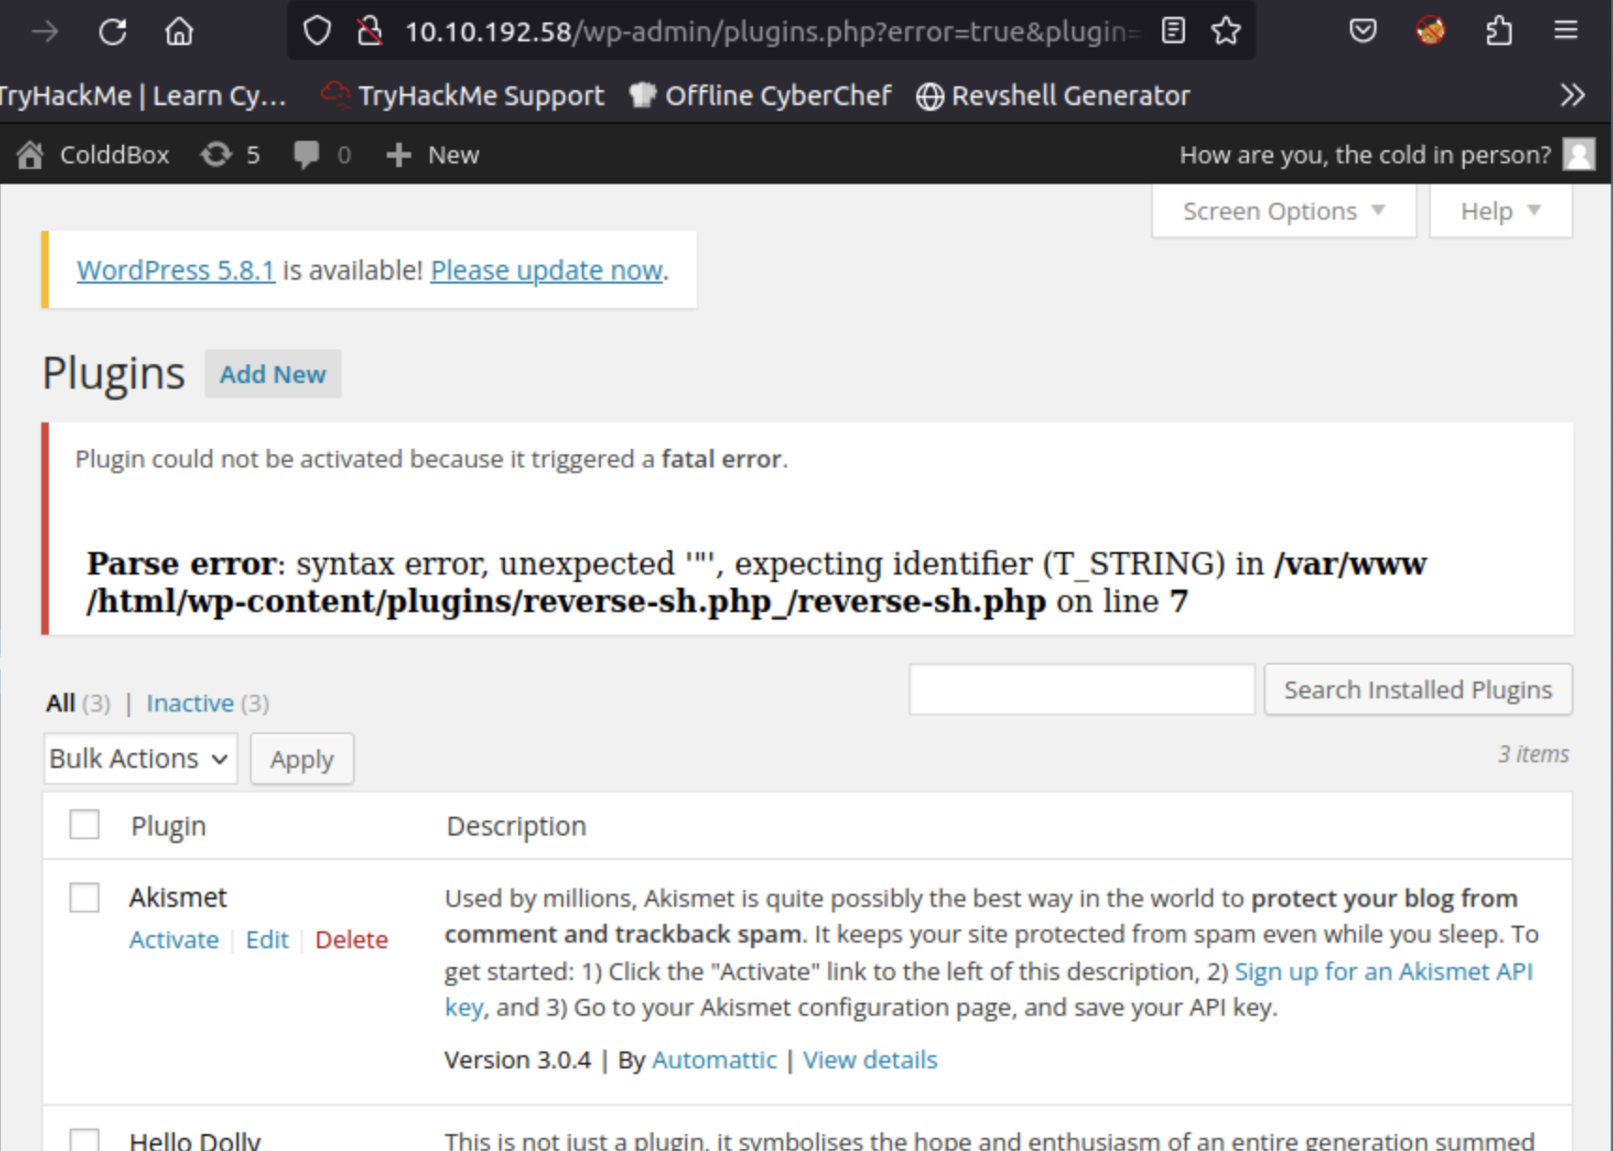1613x1151 pixels.
Task: Click the Apply bulk action button
Action: pyautogui.click(x=302, y=759)
